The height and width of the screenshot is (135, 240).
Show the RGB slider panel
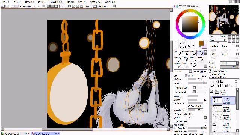(x=180, y=6)
